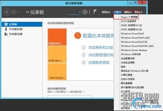Image resolution: width=163 pixels, height=111 pixels.
Task: Open ODBC 数据源(32 位)
Action: click(x=131, y=25)
